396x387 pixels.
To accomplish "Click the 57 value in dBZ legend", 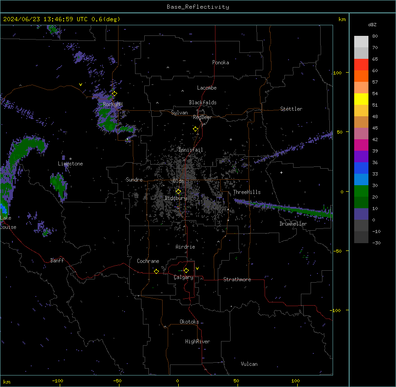I will tap(375, 82).
